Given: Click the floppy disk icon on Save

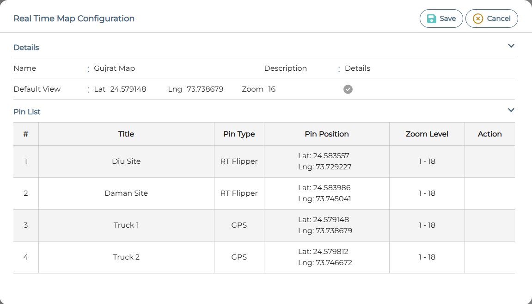Looking at the screenshot, I should (x=431, y=19).
